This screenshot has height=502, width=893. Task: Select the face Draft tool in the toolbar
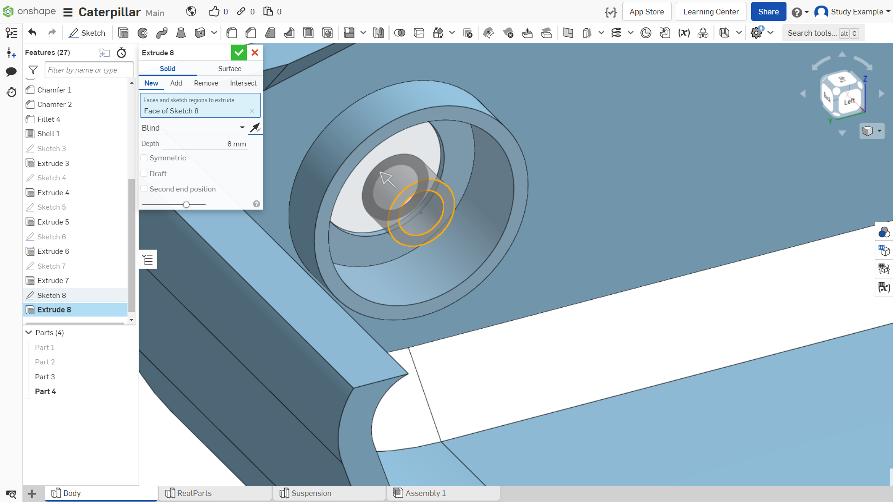[270, 33]
